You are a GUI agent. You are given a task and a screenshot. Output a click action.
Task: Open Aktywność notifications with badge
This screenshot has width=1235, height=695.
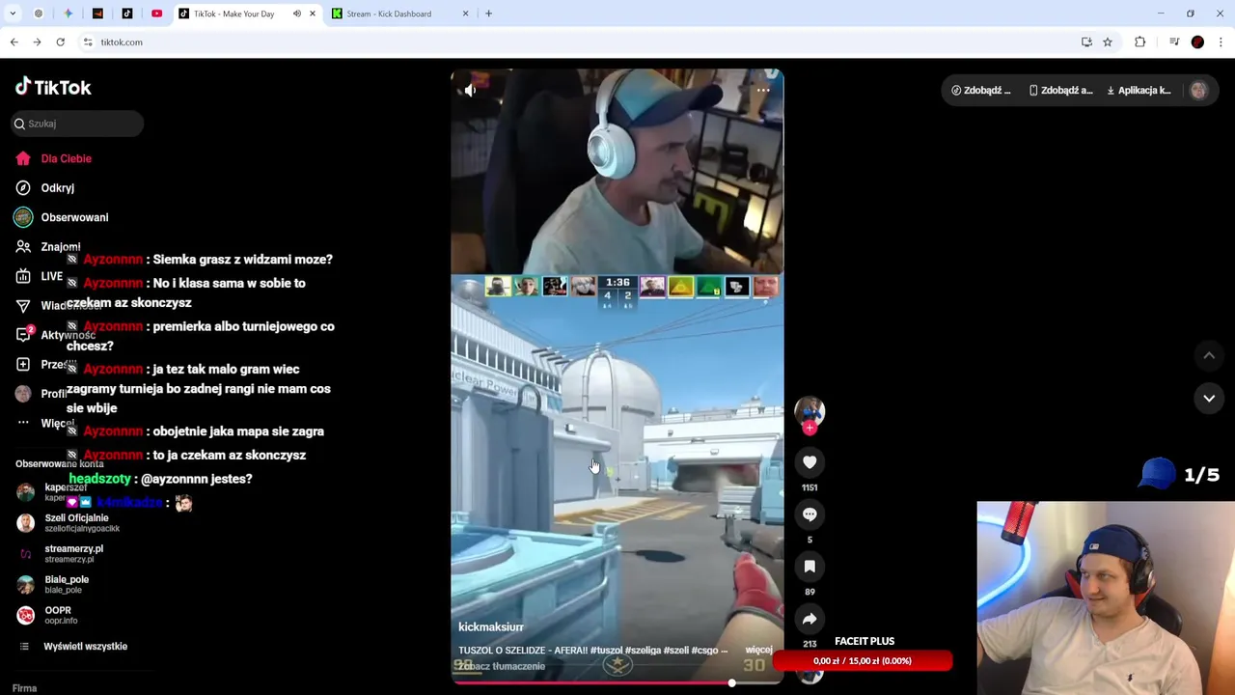point(23,335)
